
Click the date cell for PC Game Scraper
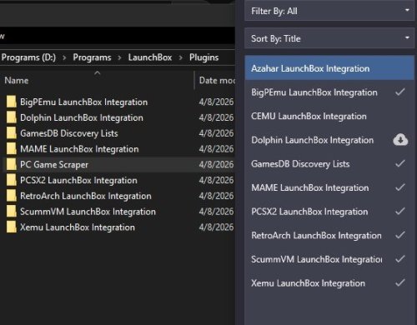[216, 165]
